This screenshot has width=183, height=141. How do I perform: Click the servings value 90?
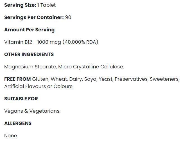[x=68, y=17]
